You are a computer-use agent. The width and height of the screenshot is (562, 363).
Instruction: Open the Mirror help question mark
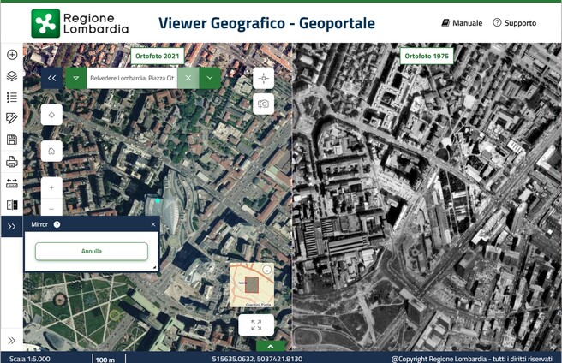pyautogui.click(x=57, y=224)
